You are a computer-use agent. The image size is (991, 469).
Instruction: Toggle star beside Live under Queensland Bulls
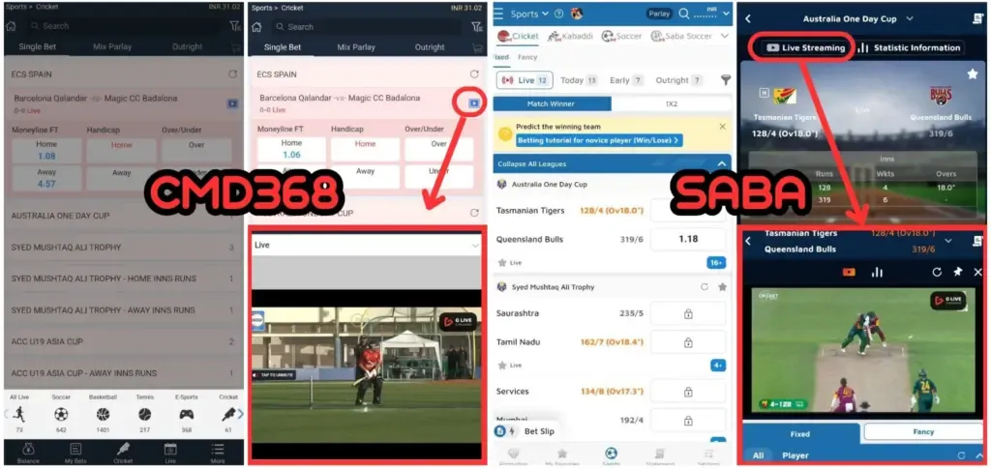click(x=502, y=263)
